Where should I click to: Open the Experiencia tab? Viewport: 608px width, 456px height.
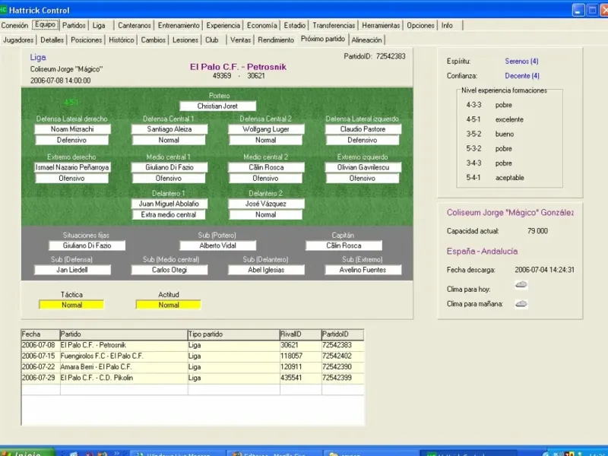click(x=223, y=25)
